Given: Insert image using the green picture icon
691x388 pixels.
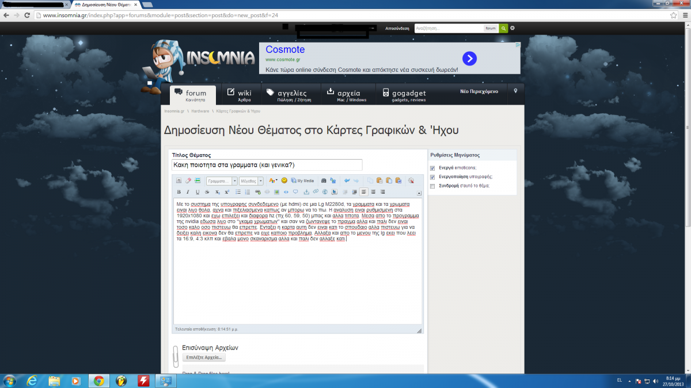Looking at the screenshot, I should [x=276, y=191].
